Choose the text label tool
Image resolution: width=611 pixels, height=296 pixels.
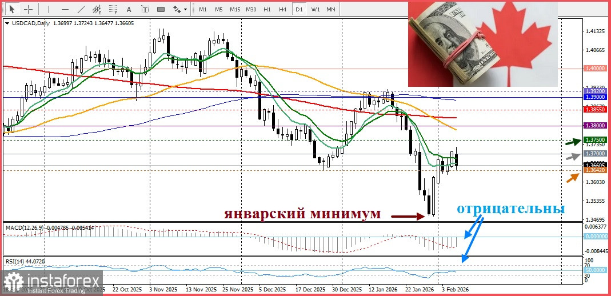pyautogui.click(x=145, y=9)
